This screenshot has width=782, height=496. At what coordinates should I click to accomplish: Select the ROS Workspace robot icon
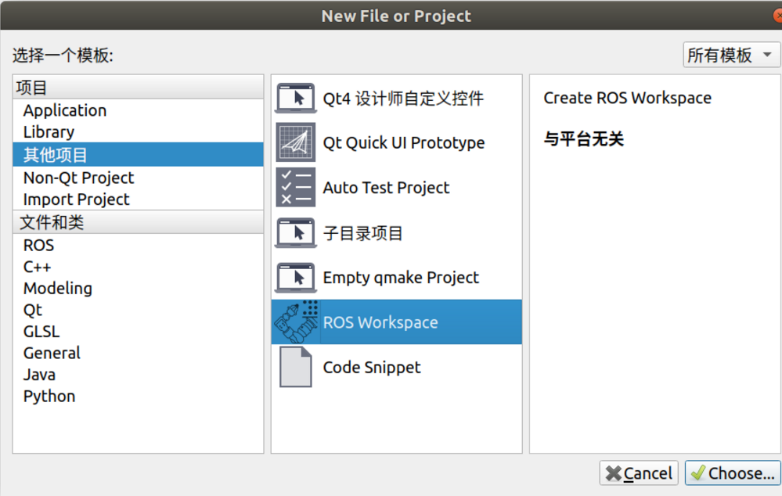click(296, 322)
